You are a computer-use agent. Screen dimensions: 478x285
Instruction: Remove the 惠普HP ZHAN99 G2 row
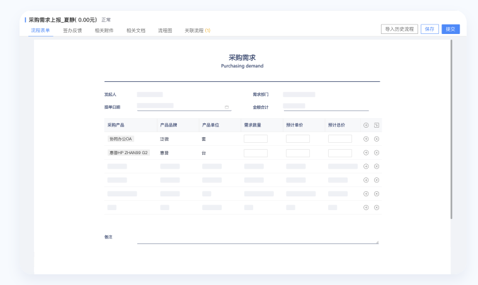(x=377, y=153)
